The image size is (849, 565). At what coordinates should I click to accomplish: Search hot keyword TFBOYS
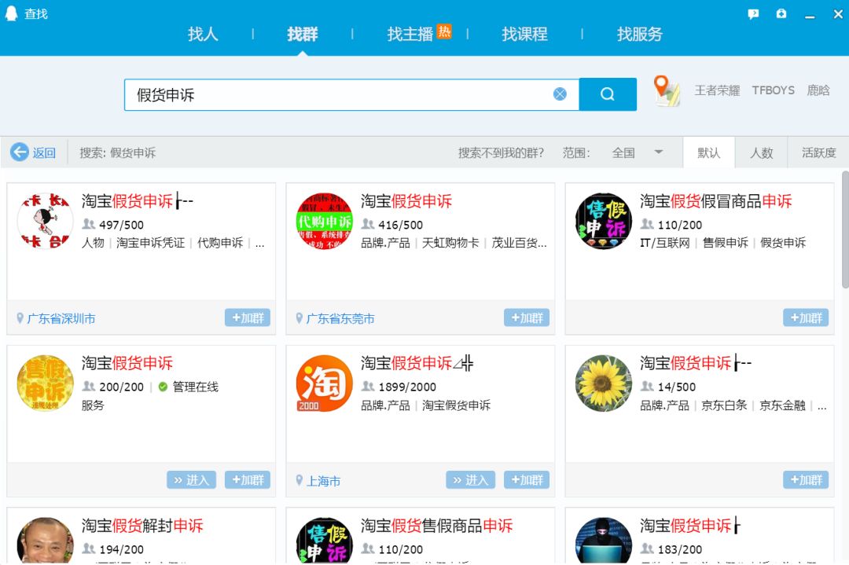click(774, 90)
